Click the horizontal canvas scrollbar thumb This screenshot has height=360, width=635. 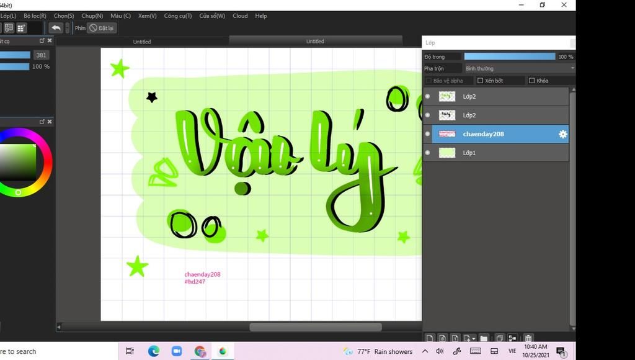click(x=316, y=327)
